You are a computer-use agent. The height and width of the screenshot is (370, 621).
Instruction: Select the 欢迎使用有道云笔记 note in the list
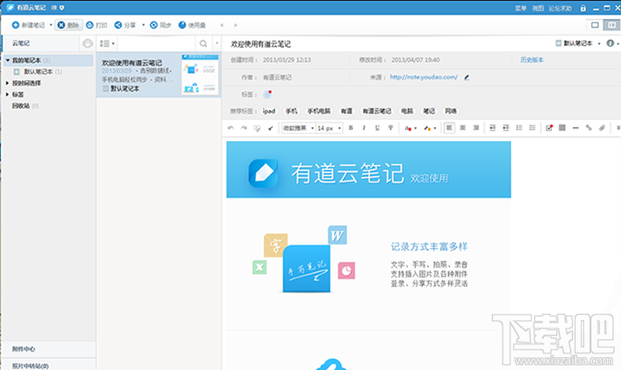tap(159, 75)
